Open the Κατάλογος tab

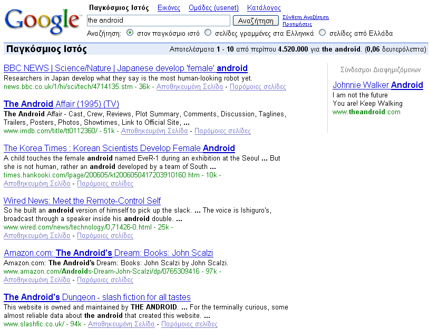(264, 8)
